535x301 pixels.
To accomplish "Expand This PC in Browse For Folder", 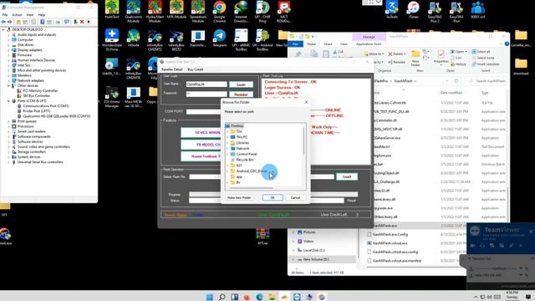I will tap(227, 137).
